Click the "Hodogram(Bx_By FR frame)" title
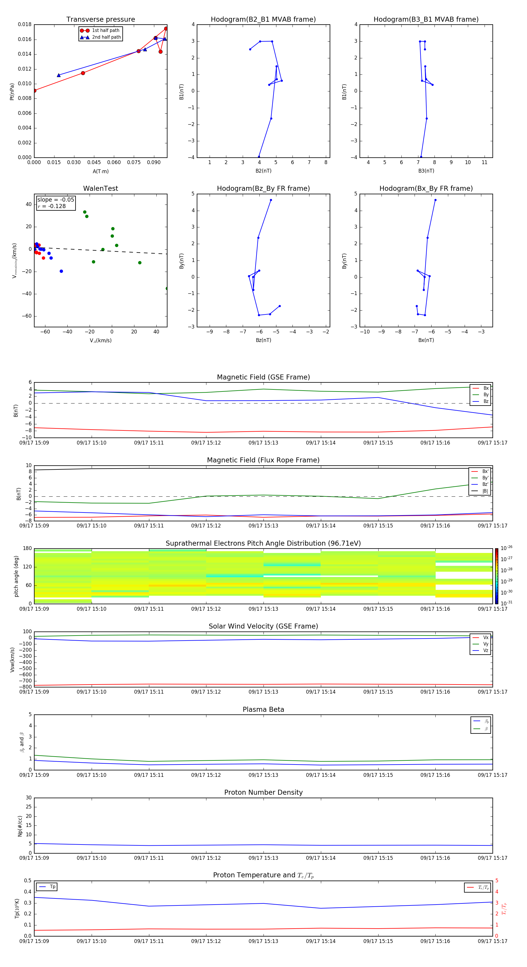 (426, 188)
